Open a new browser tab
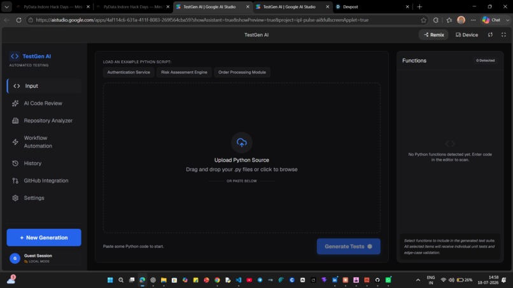This screenshot has width=513, height=288. [419, 6]
